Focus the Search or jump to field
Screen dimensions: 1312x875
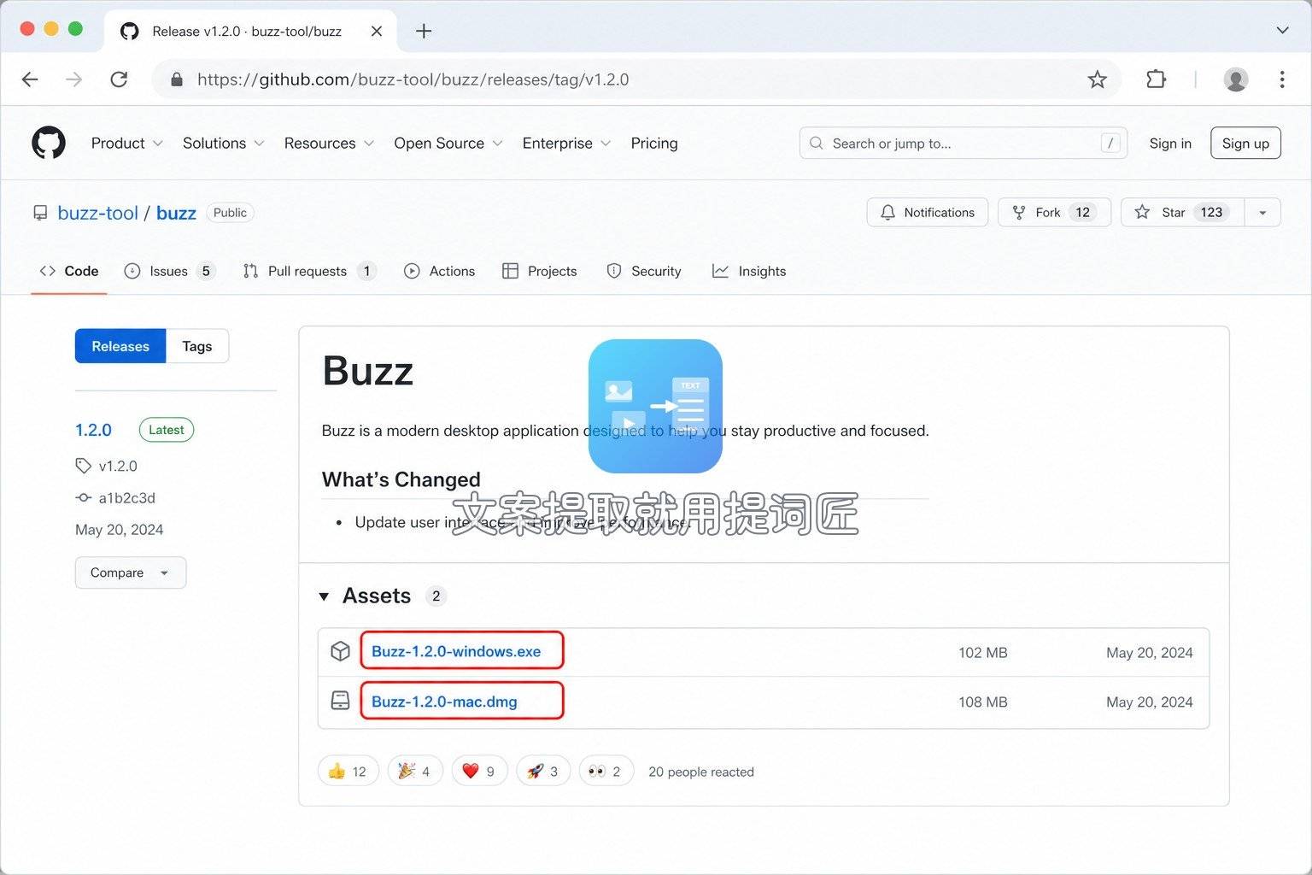963,144
